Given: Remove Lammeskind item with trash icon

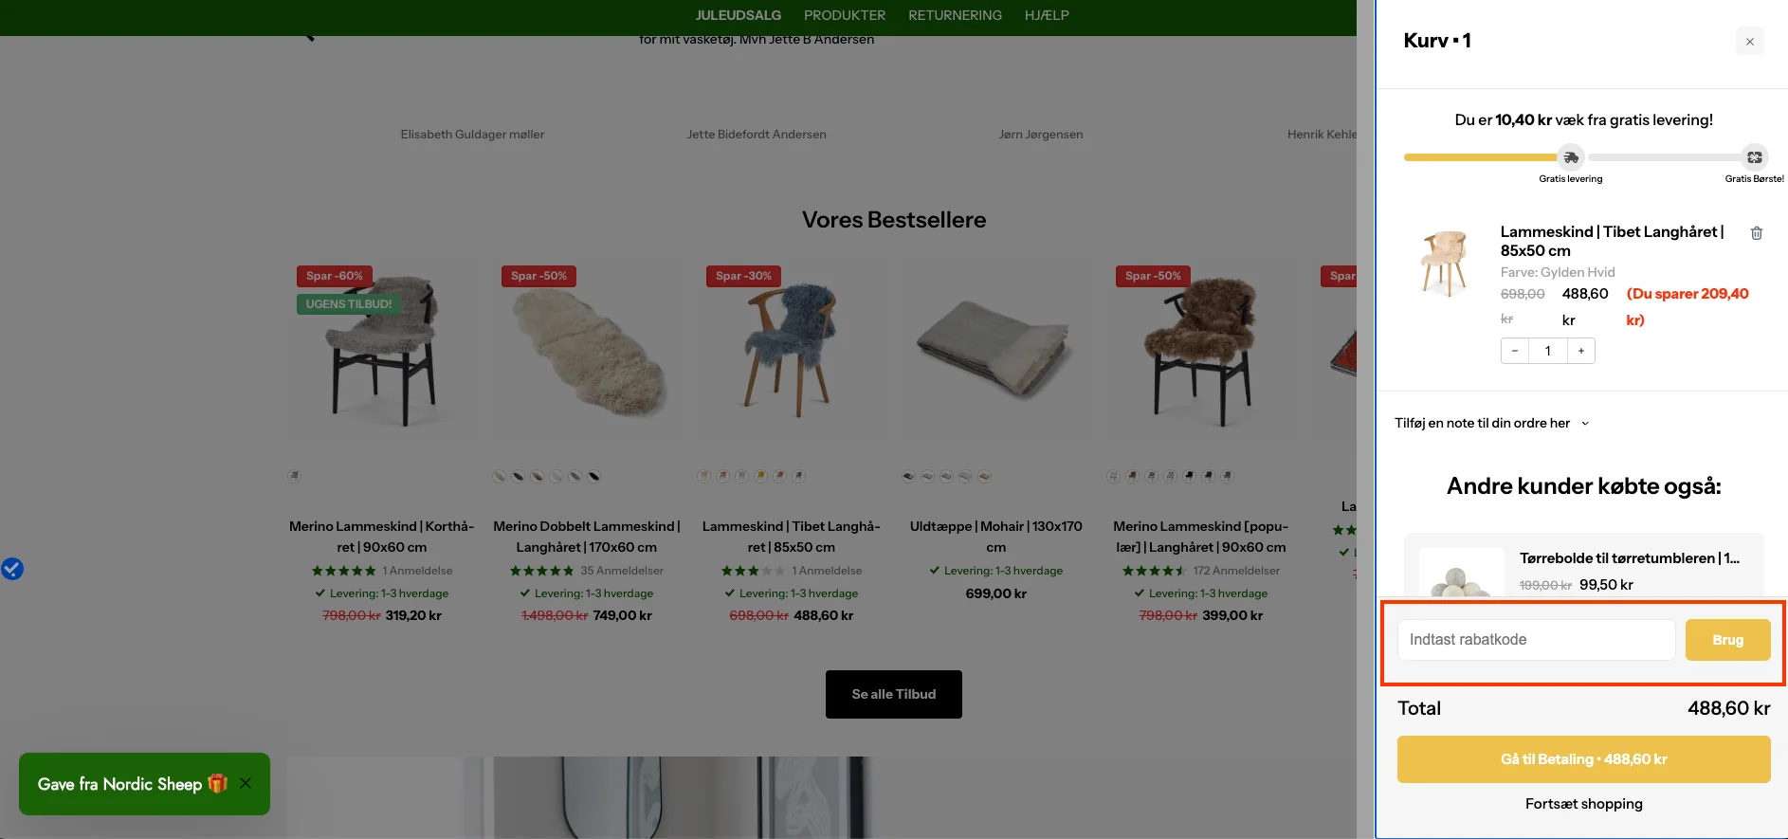Looking at the screenshot, I should tap(1756, 233).
